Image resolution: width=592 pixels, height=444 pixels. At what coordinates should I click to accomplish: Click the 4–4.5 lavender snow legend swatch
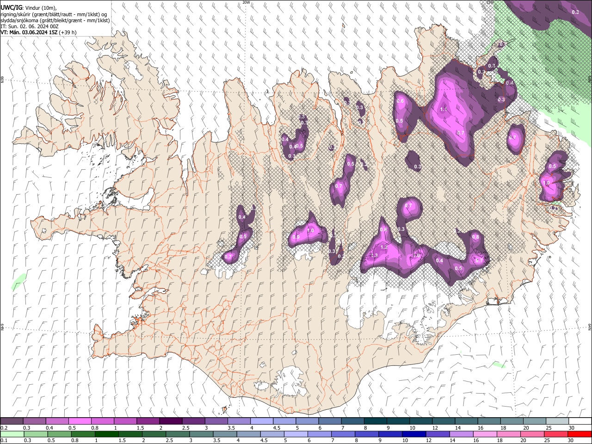point(261,421)
